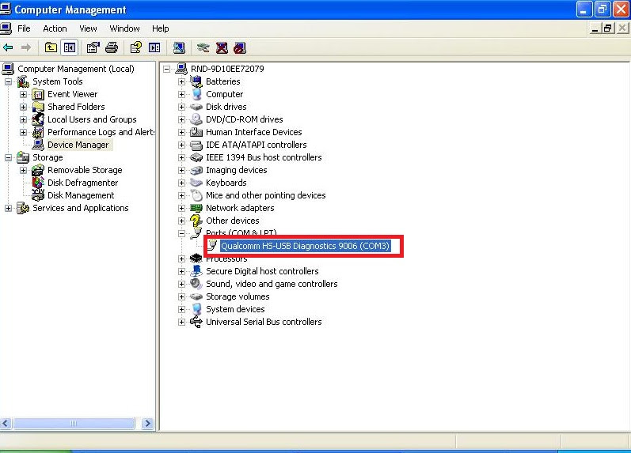Click the Human Interface Devices icon
The width and height of the screenshot is (631, 453).
[x=196, y=132]
